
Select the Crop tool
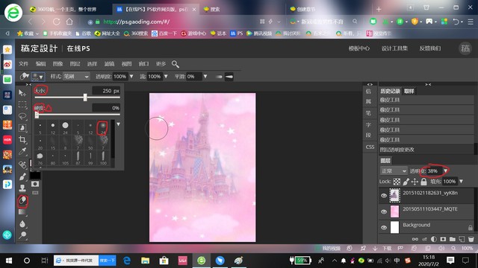[x=22, y=140]
